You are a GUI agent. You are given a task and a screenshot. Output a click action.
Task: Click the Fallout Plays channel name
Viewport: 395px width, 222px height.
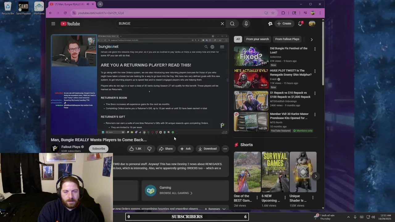coord(71,147)
